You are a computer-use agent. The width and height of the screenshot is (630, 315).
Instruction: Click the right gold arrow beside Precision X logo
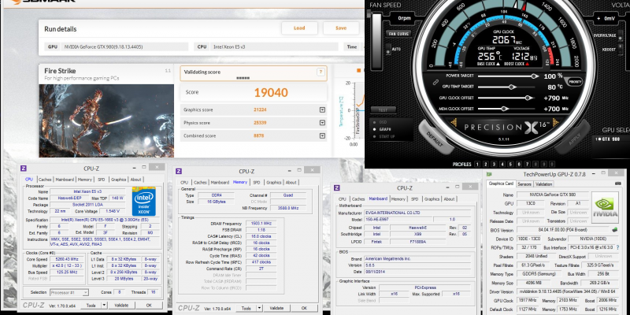coord(556,122)
